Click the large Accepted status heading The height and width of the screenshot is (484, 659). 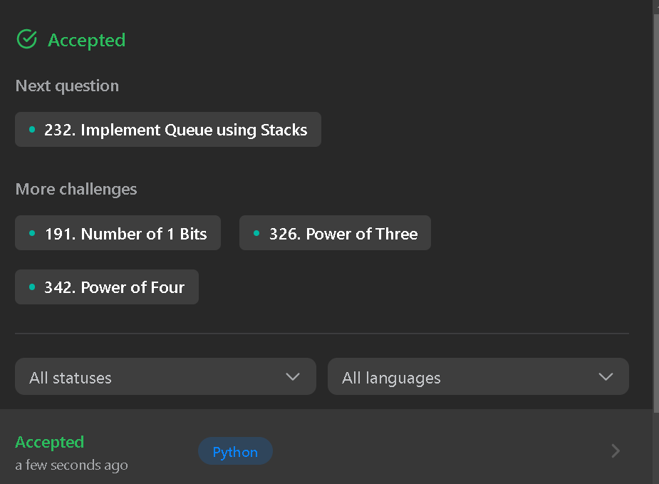(x=87, y=41)
